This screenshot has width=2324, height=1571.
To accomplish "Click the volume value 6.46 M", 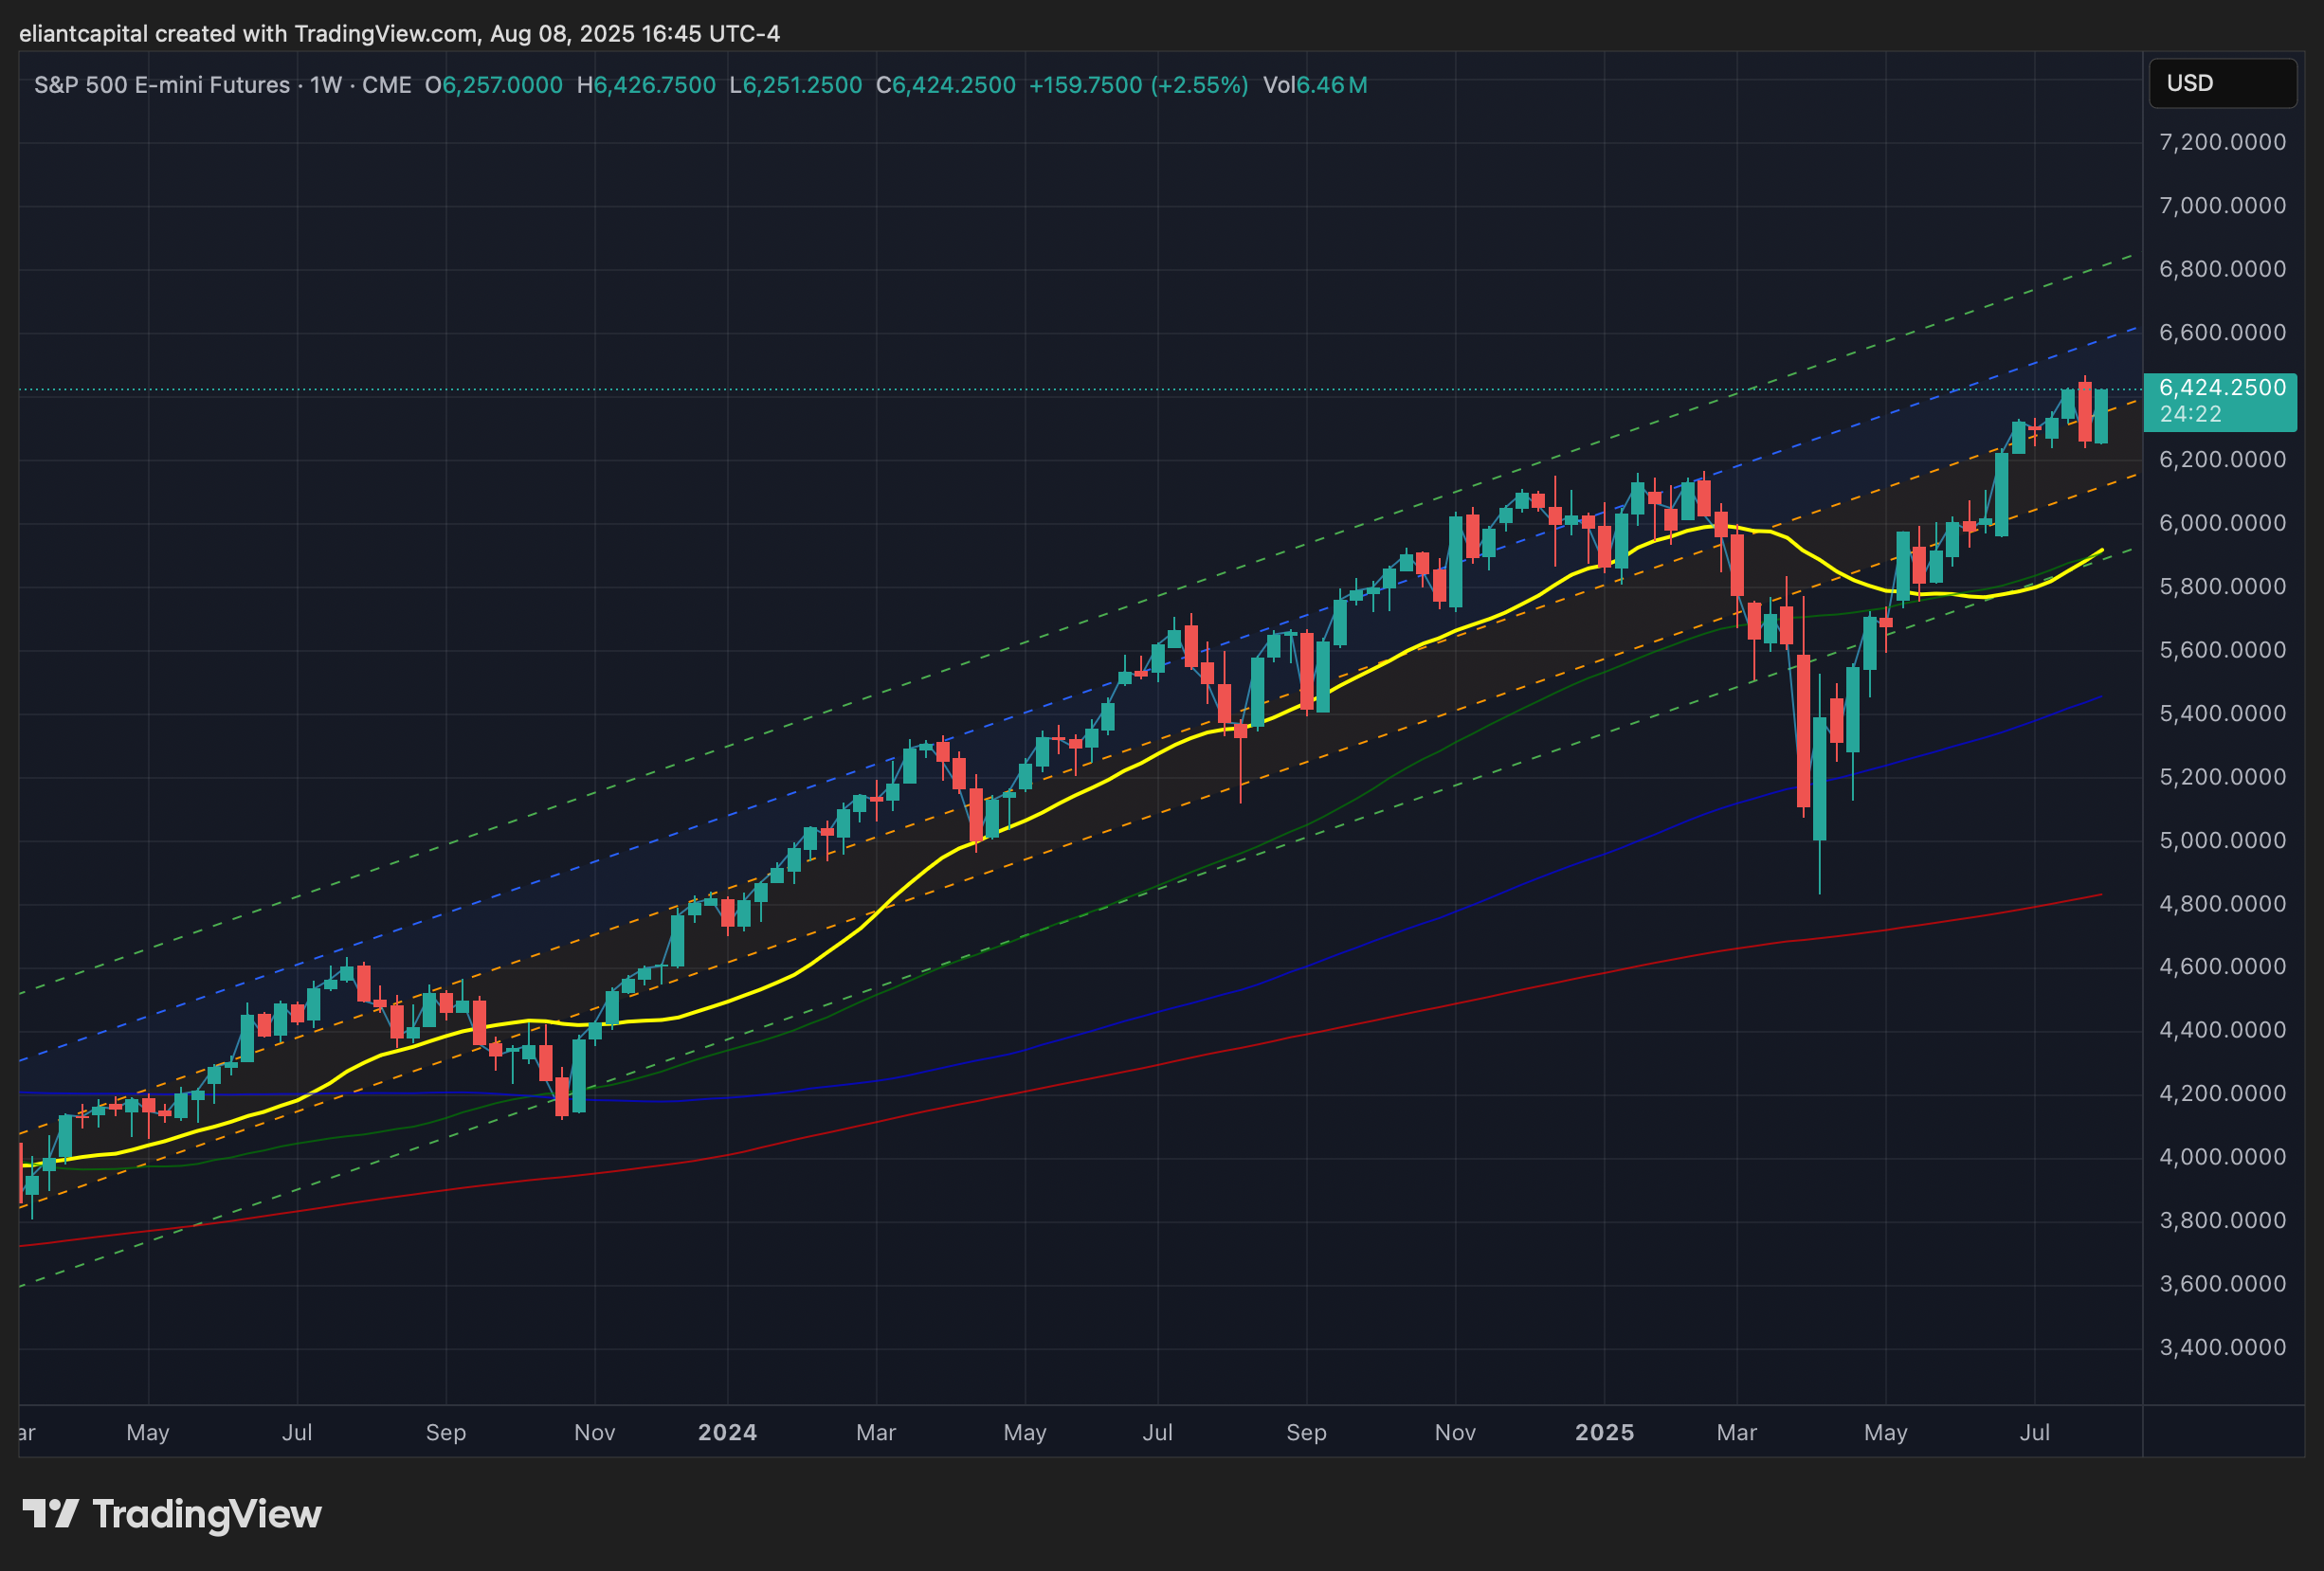I will pyautogui.click(x=1331, y=85).
